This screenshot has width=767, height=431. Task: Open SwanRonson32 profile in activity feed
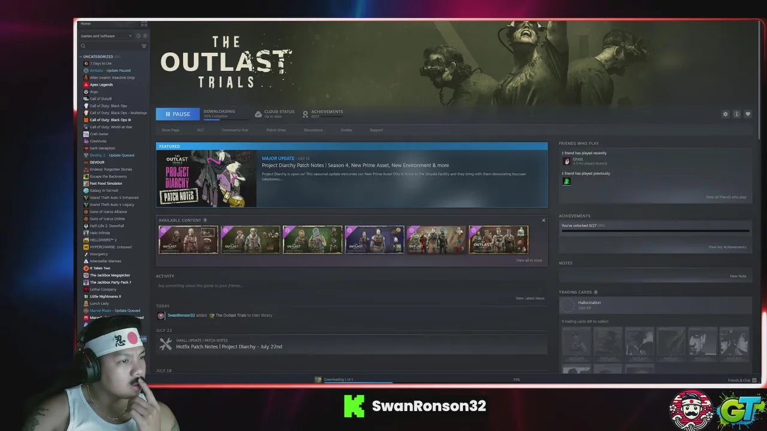(181, 315)
